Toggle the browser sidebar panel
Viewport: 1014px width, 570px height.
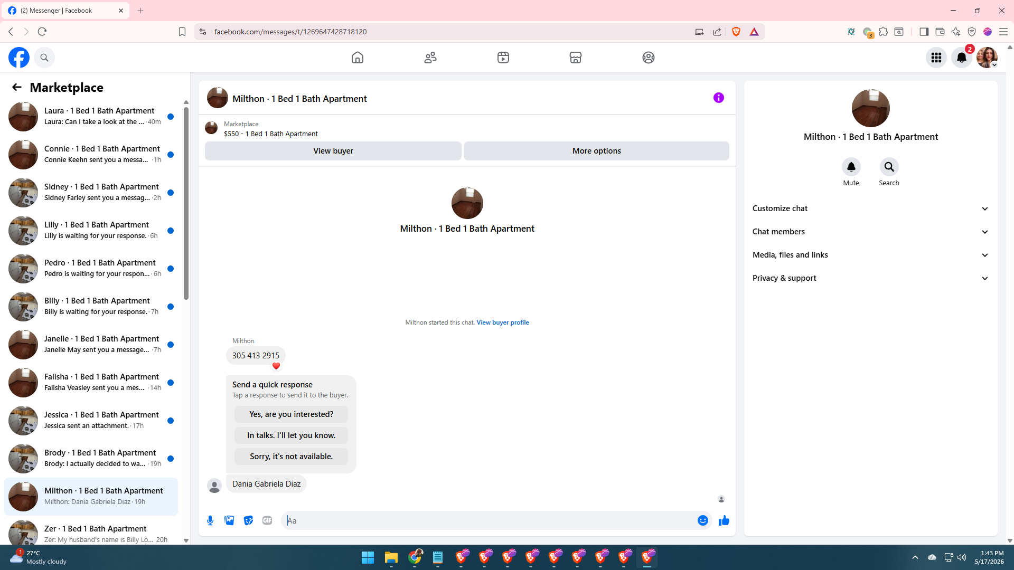click(x=924, y=32)
